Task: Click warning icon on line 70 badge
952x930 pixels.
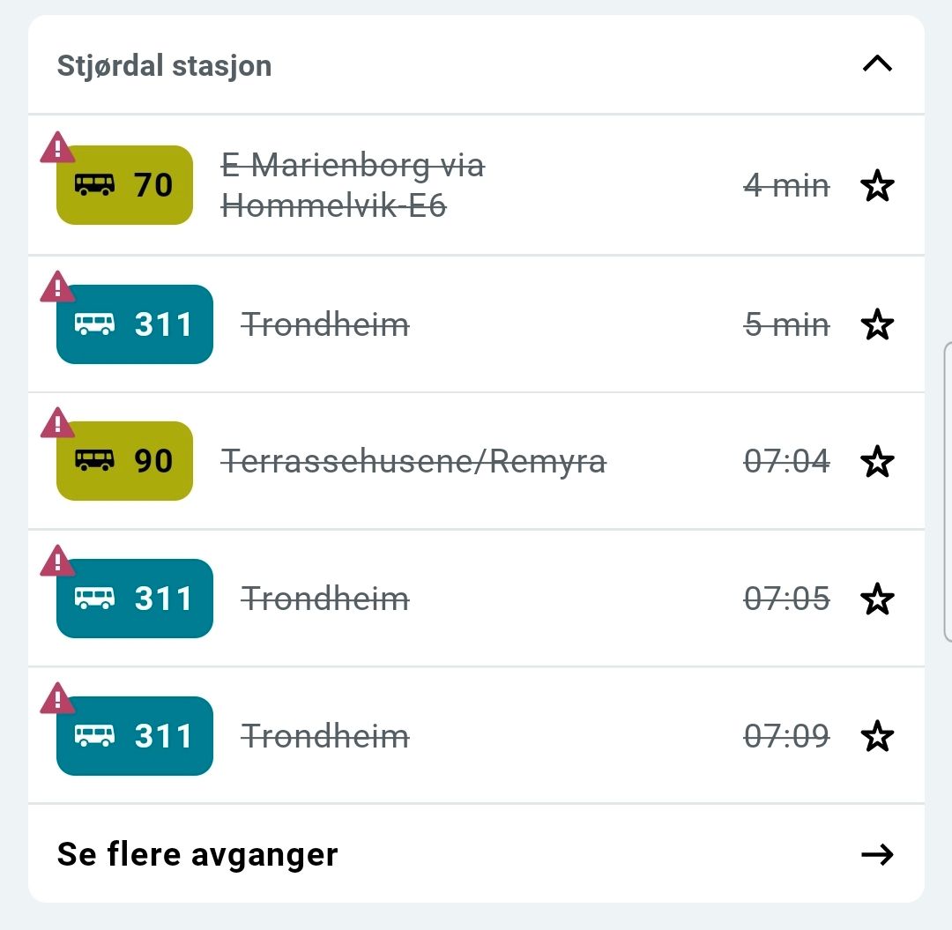Action: 58,148
